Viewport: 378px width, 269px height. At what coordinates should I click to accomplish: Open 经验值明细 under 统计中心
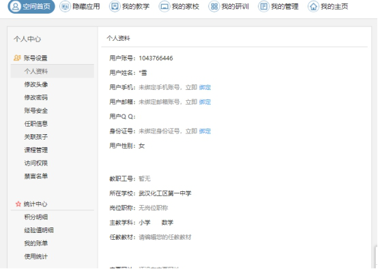click(x=39, y=230)
